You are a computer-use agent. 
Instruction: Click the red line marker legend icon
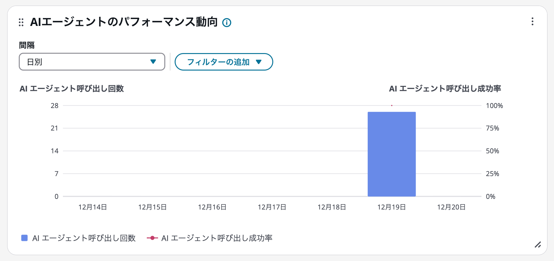(x=152, y=238)
